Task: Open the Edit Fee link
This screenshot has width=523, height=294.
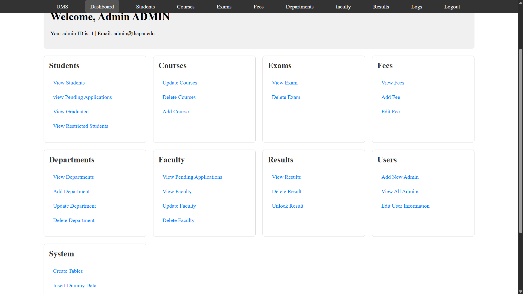Action: (x=390, y=111)
